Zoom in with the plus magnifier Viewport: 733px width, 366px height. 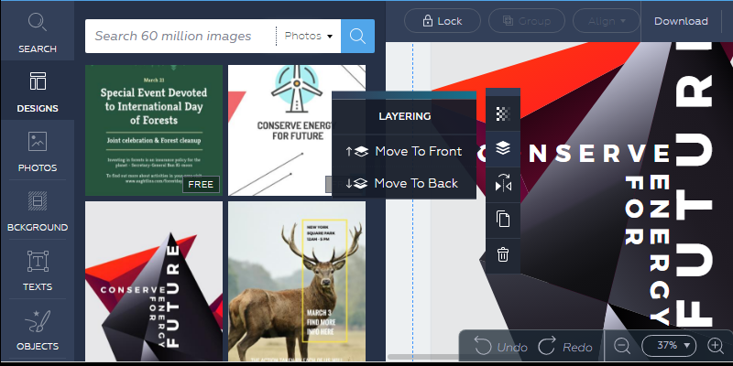click(716, 346)
